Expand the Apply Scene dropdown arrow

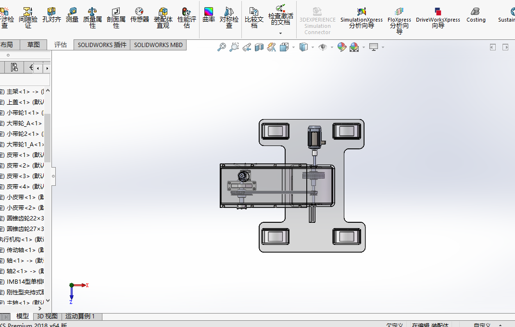pyautogui.click(x=364, y=48)
